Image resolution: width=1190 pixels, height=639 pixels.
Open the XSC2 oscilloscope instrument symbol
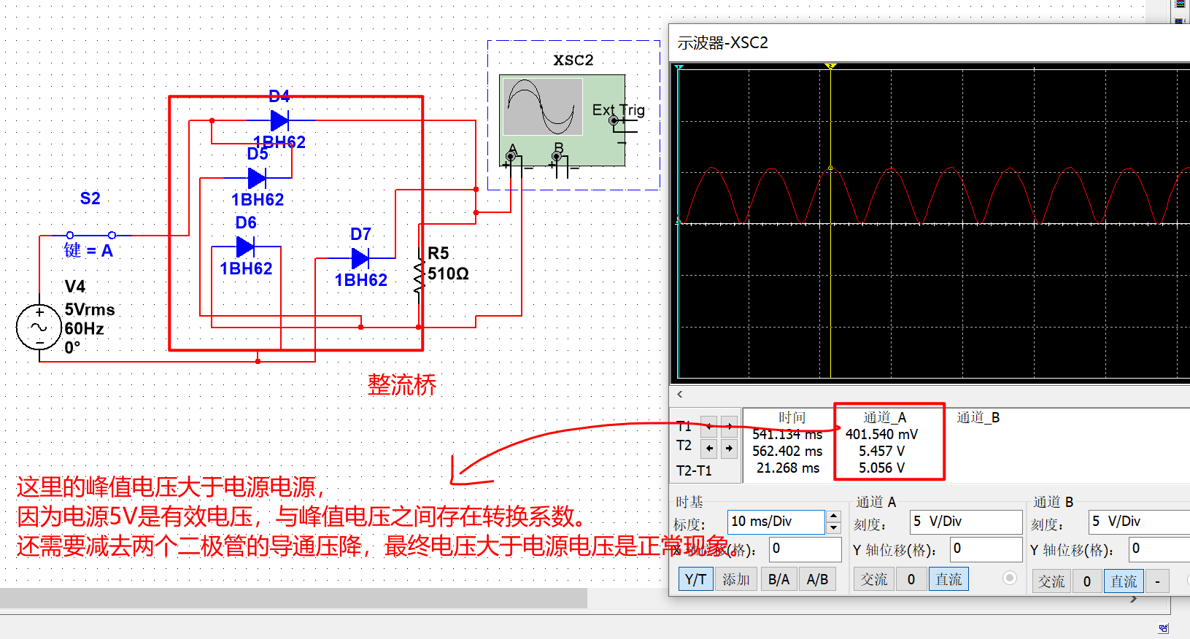562,120
